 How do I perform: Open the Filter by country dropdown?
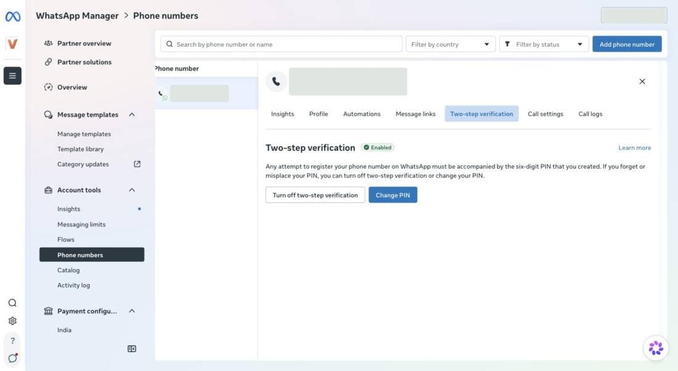point(450,44)
